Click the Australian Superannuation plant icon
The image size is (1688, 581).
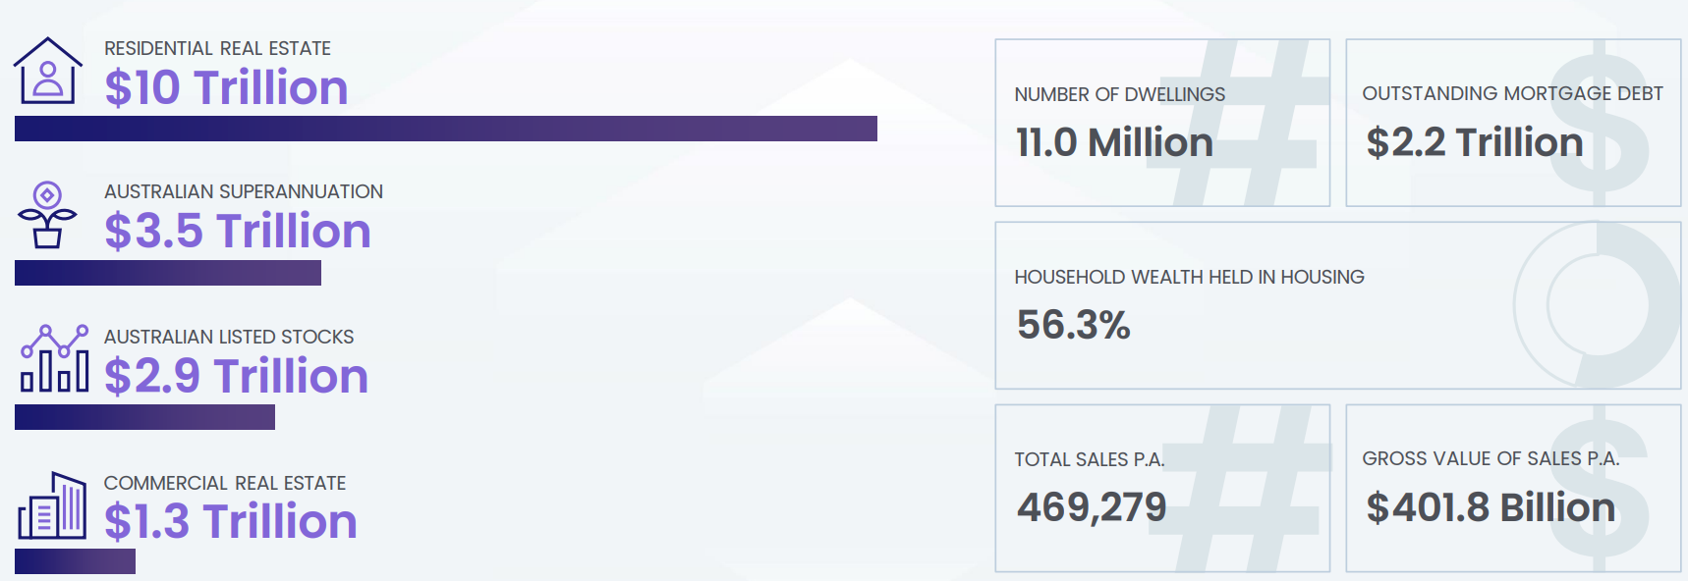[x=47, y=215]
